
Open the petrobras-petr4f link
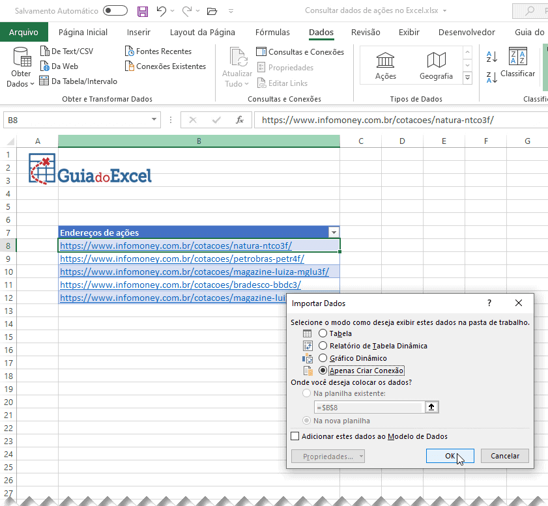tap(182, 259)
